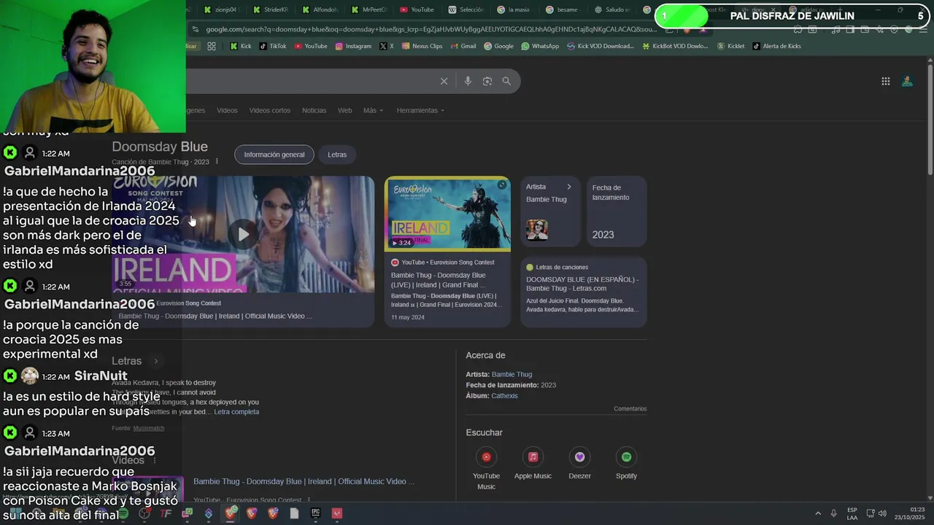The height and width of the screenshot is (525, 934).
Task: Open the Comentarios feedback link
Action: (x=630, y=409)
